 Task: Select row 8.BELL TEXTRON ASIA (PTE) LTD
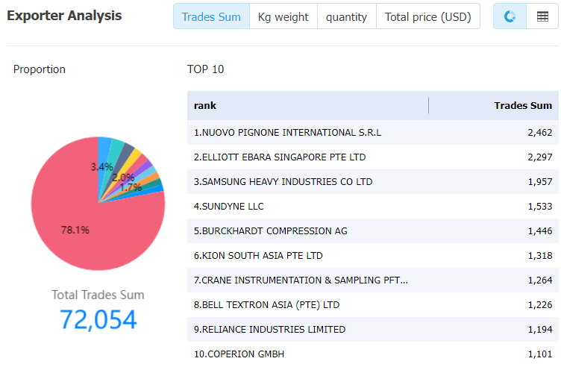pos(373,305)
